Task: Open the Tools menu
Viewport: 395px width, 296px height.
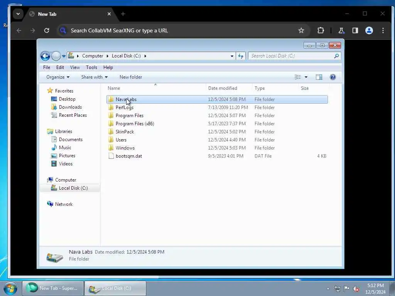Action: tap(91, 67)
